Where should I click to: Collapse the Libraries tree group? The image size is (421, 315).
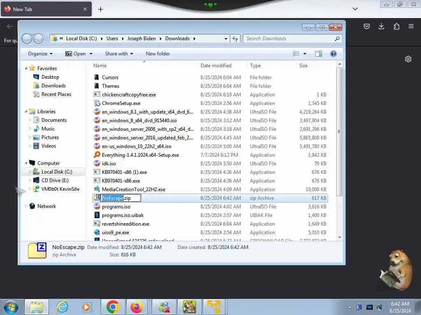[26, 112]
